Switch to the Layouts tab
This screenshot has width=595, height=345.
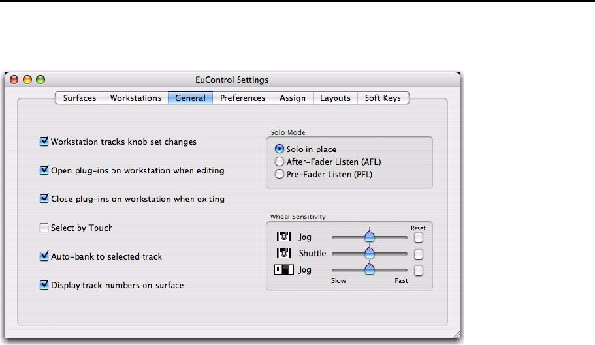point(335,98)
